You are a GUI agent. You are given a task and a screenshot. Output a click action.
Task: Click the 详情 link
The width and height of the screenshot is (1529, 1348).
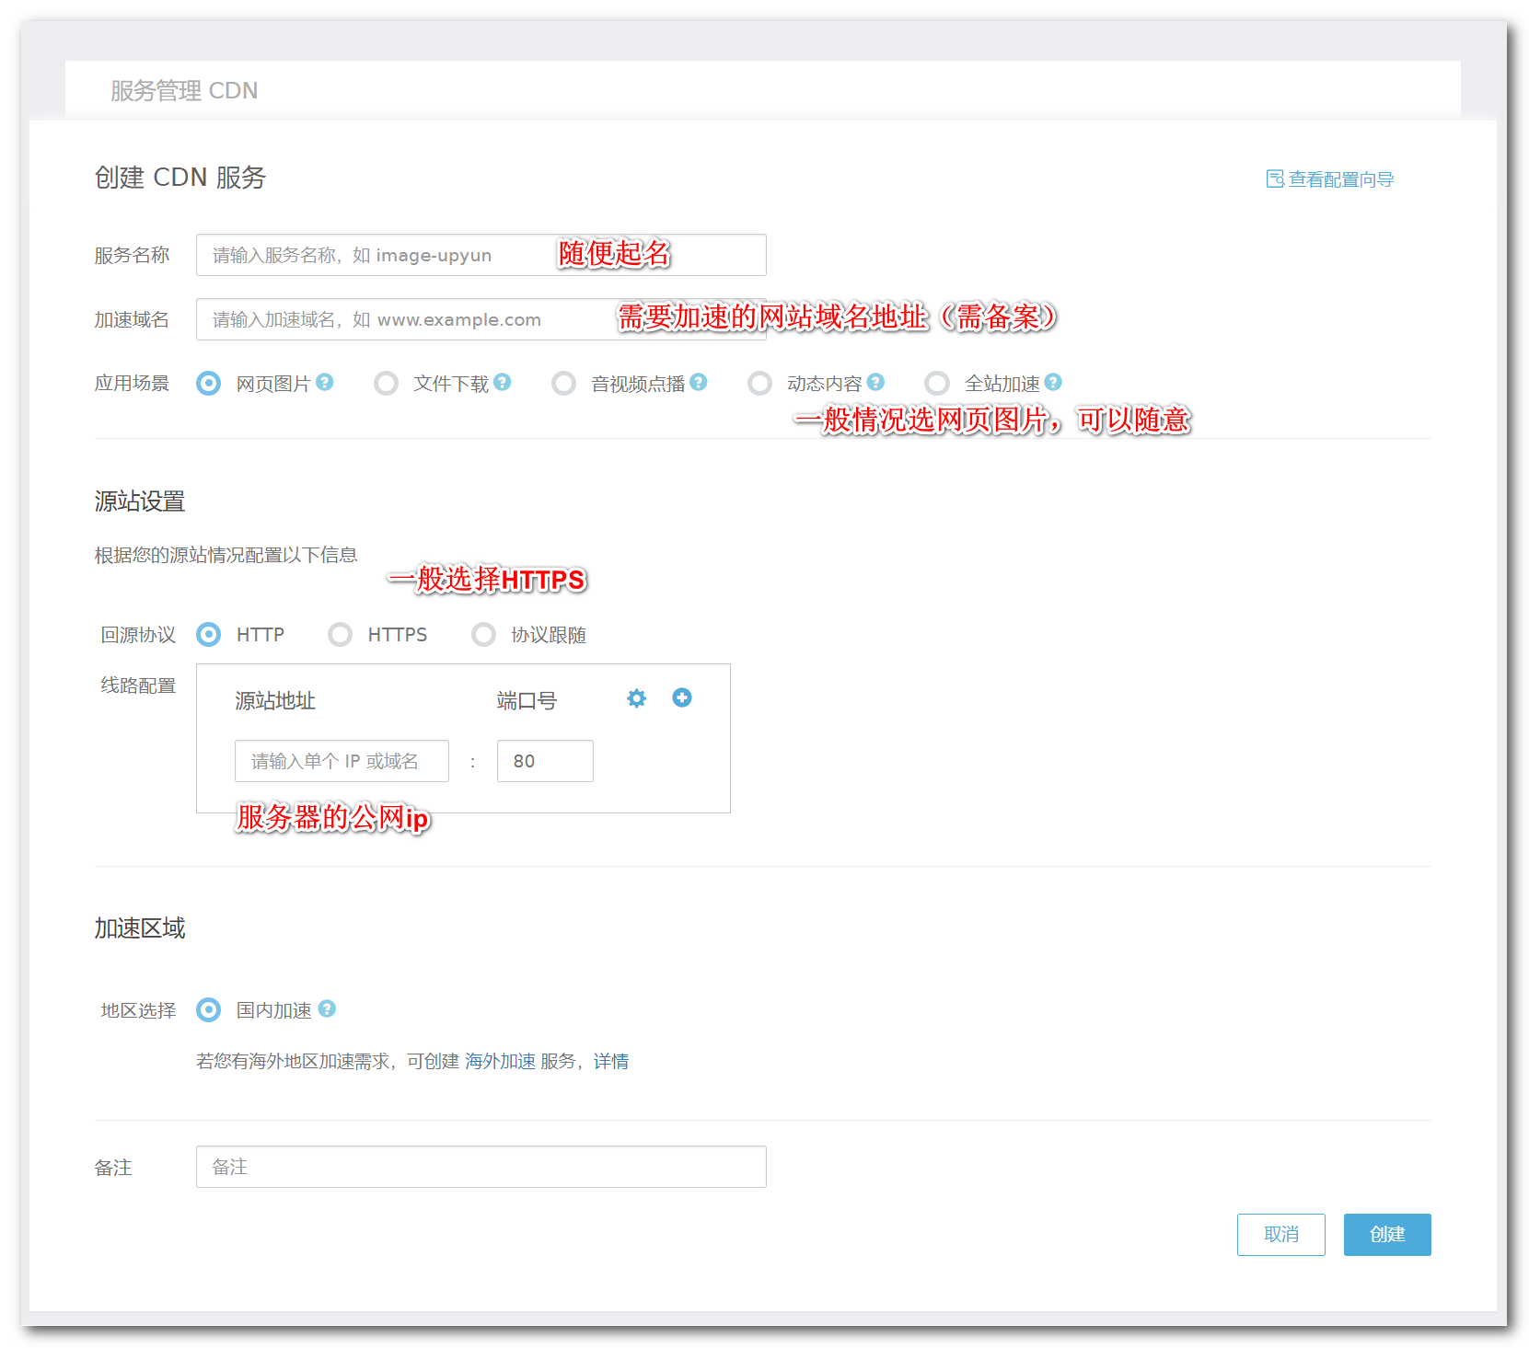[x=611, y=1061]
